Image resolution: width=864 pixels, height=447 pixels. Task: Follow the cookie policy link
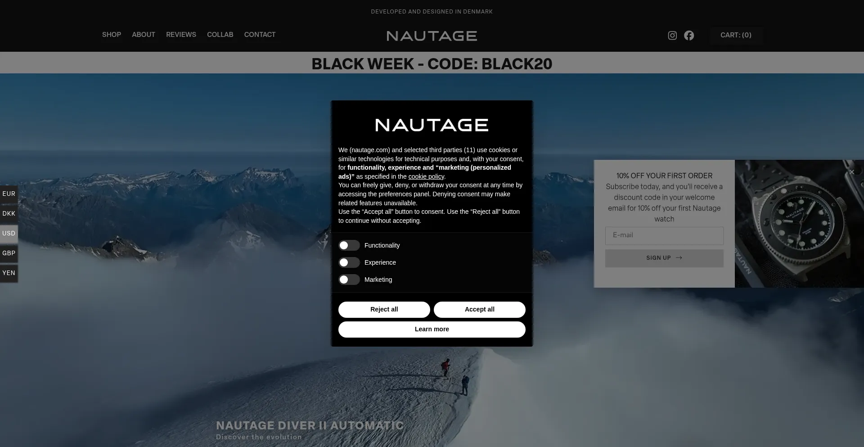426,176
